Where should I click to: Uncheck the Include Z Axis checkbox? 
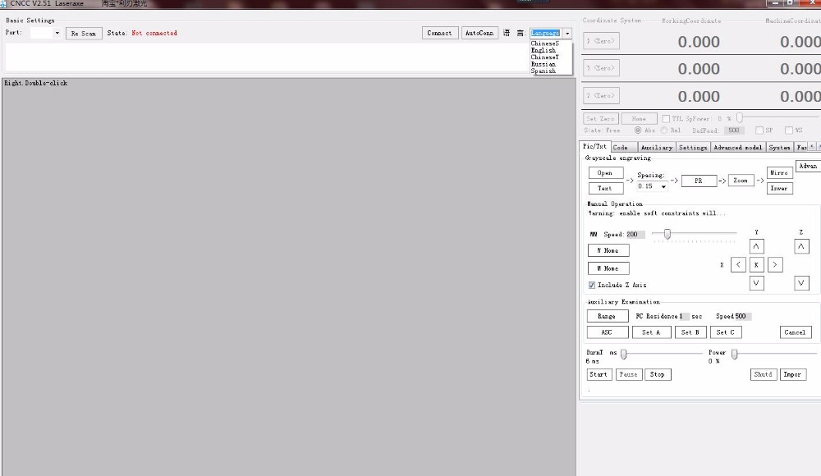click(592, 285)
